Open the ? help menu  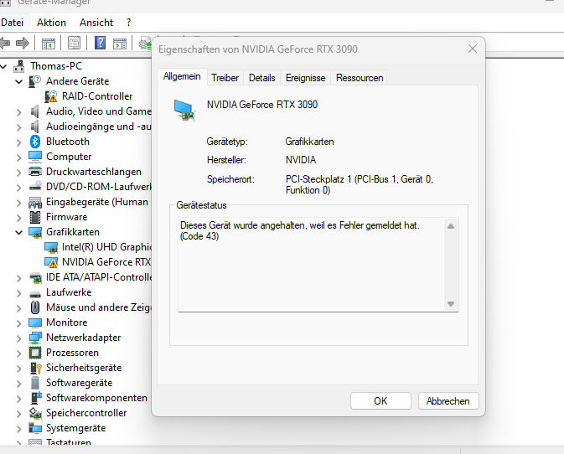[x=129, y=23]
